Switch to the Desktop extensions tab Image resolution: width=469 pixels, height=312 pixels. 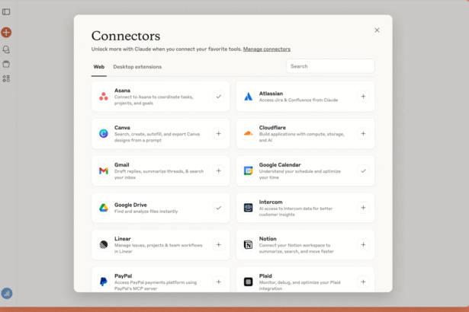(137, 67)
